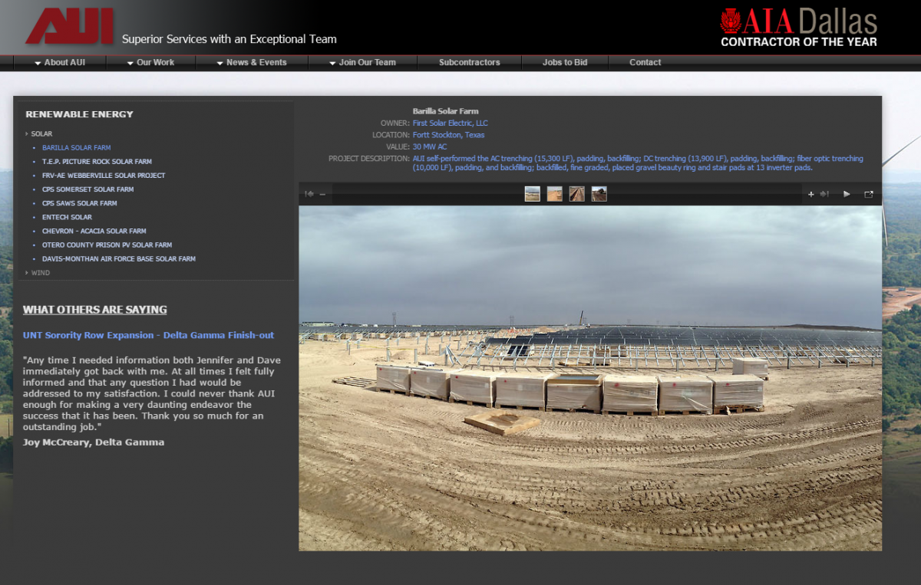
Task: Open UNT Sorority Row Expansion testimonial link
Action: (148, 335)
